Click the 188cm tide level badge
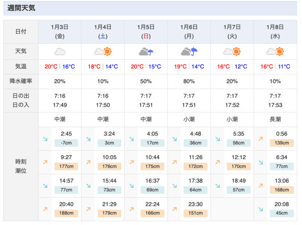This screenshot has width=302, height=225. (x=66, y=212)
